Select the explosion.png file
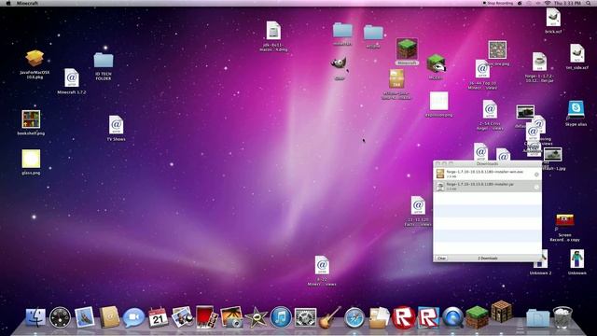This screenshot has width=597, height=336. point(438,101)
